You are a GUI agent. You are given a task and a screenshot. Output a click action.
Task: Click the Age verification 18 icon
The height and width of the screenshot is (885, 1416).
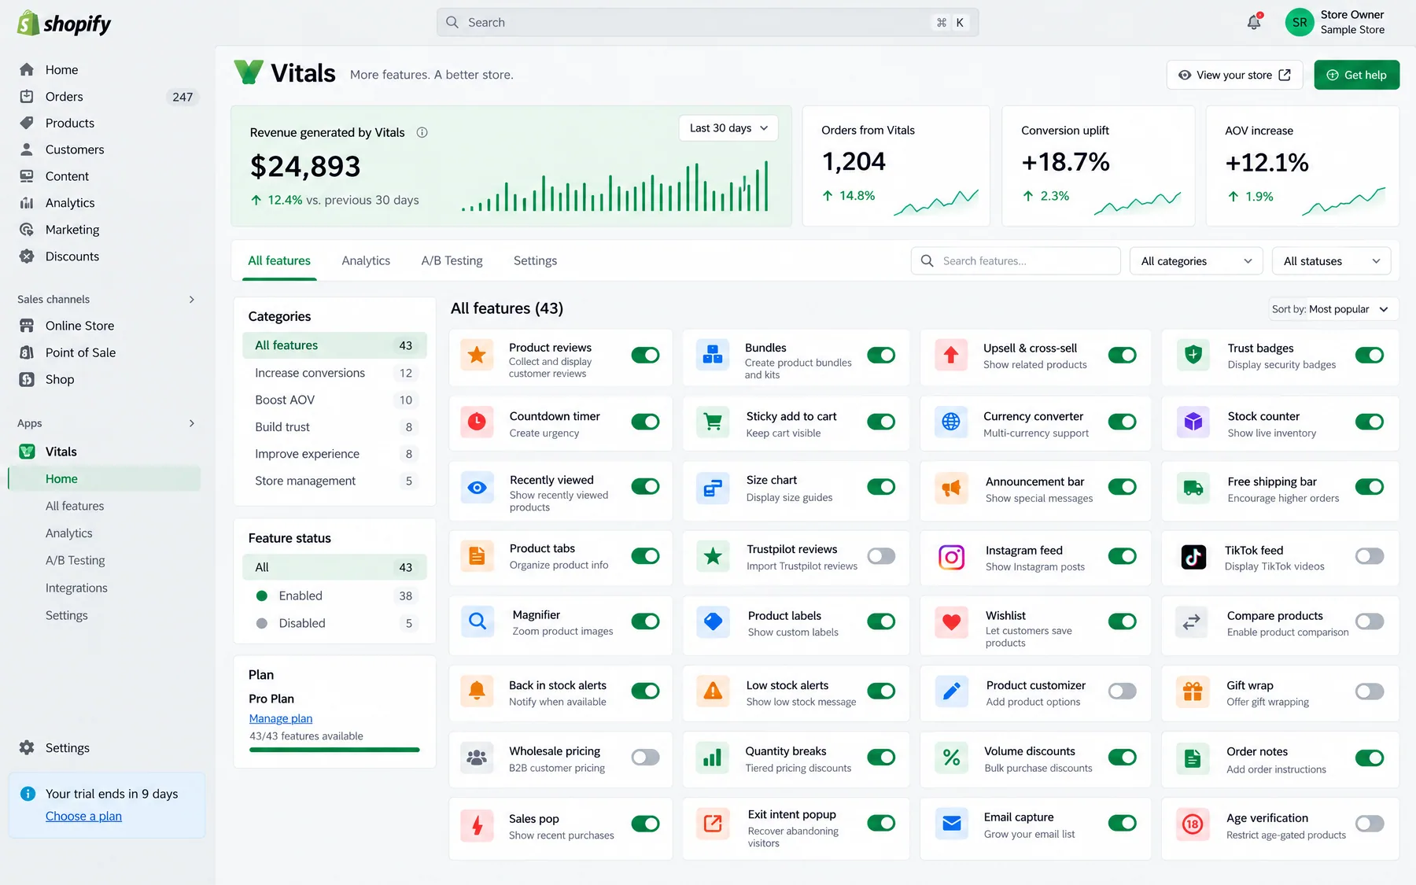point(1193,824)
